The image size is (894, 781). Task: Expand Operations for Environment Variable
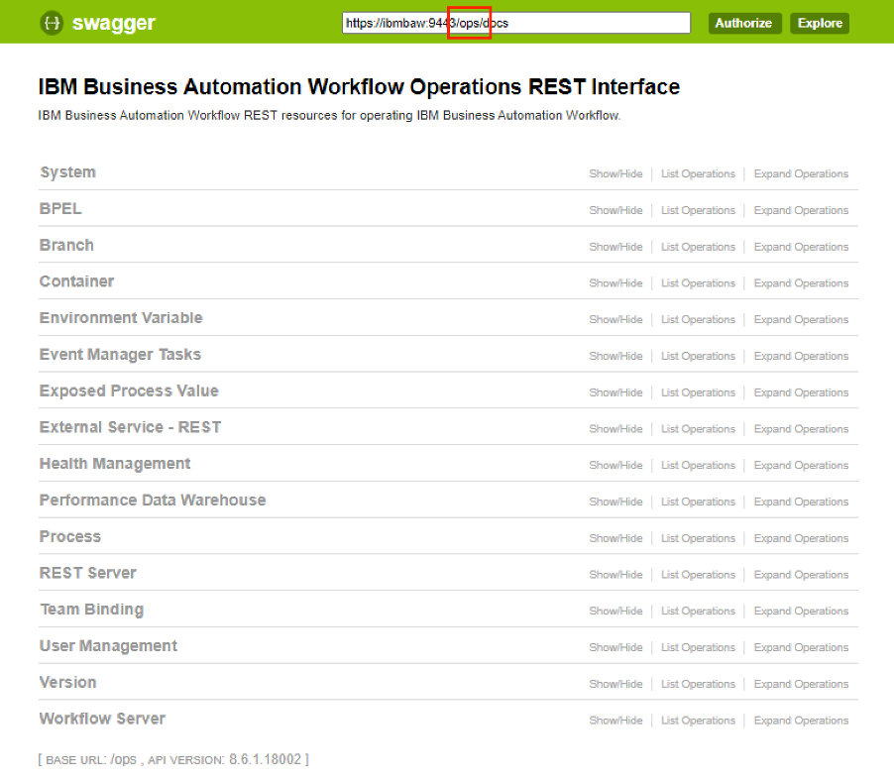coord(801,320)
